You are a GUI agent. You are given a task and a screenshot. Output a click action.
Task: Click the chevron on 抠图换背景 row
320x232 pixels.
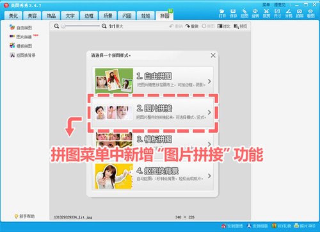coord(209,176)
